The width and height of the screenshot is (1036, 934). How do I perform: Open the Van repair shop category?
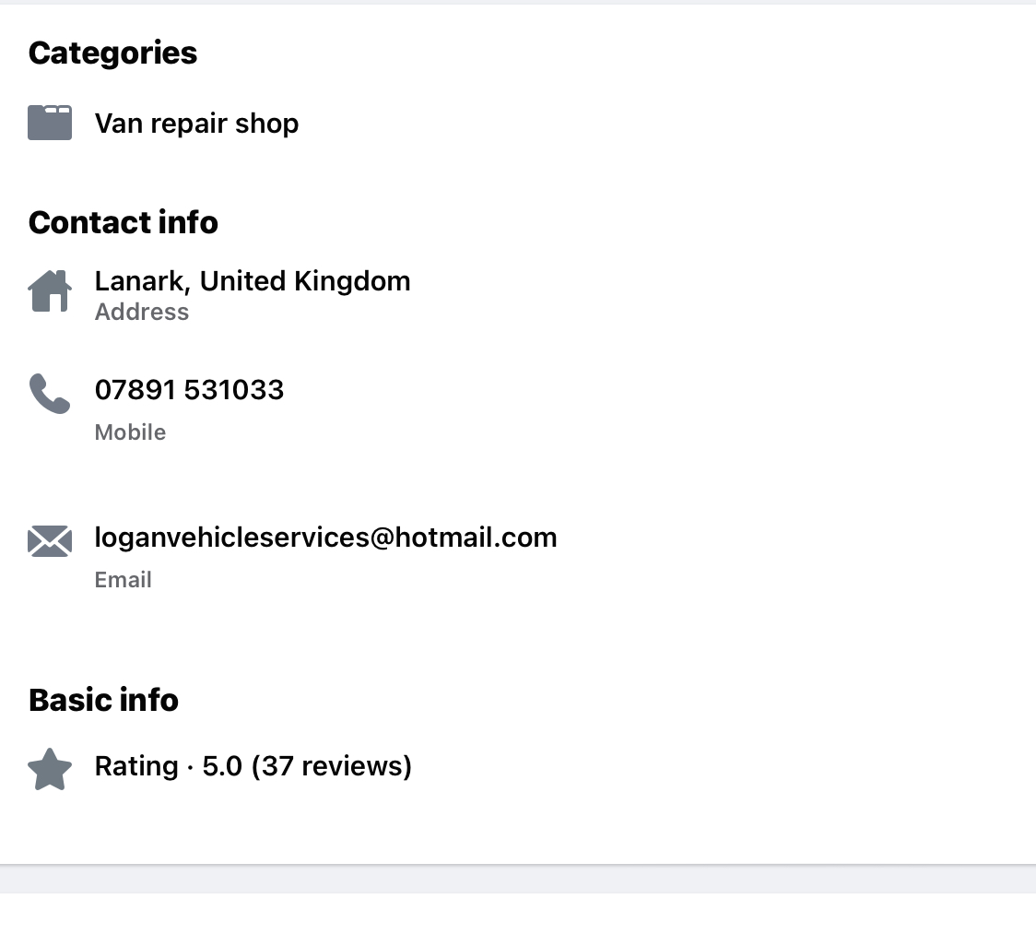click(196, 124)
